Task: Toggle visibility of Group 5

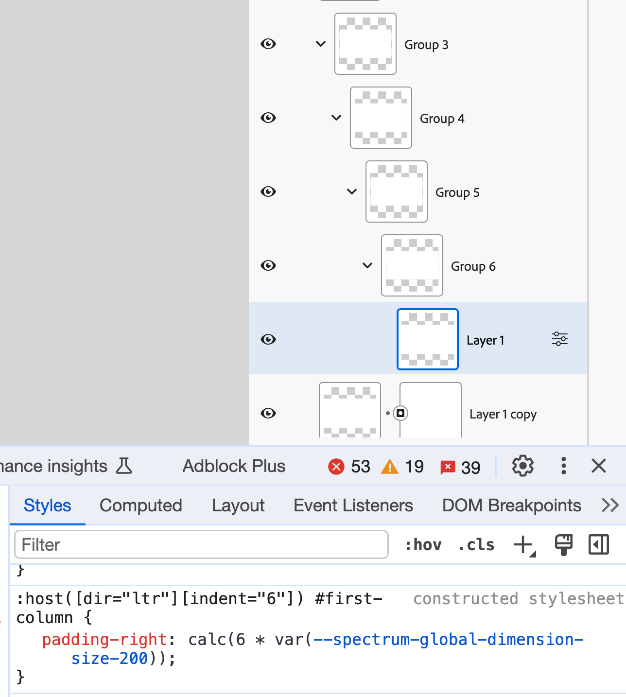Action: point(268,192)
